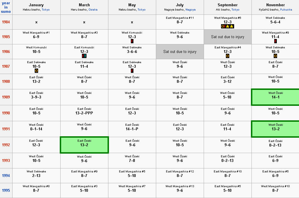
Task: Select the green 14–1 cell for November 1989
Action: (275, 97)
